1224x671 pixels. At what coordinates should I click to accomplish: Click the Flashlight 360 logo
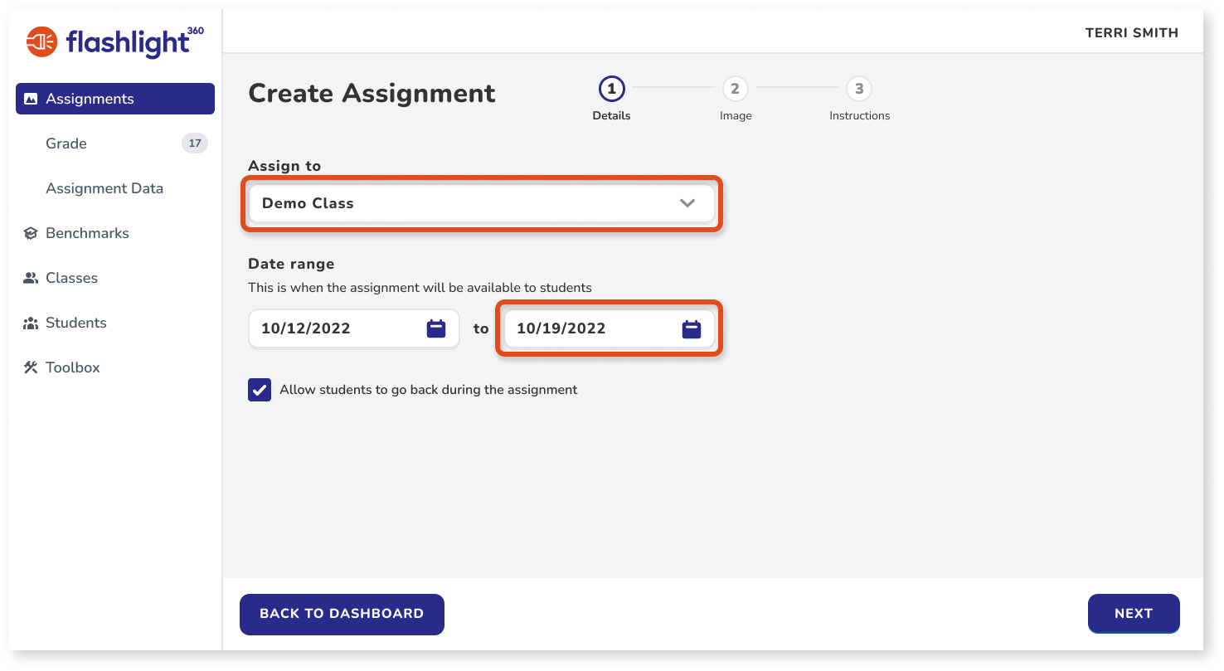coord(114,38)
